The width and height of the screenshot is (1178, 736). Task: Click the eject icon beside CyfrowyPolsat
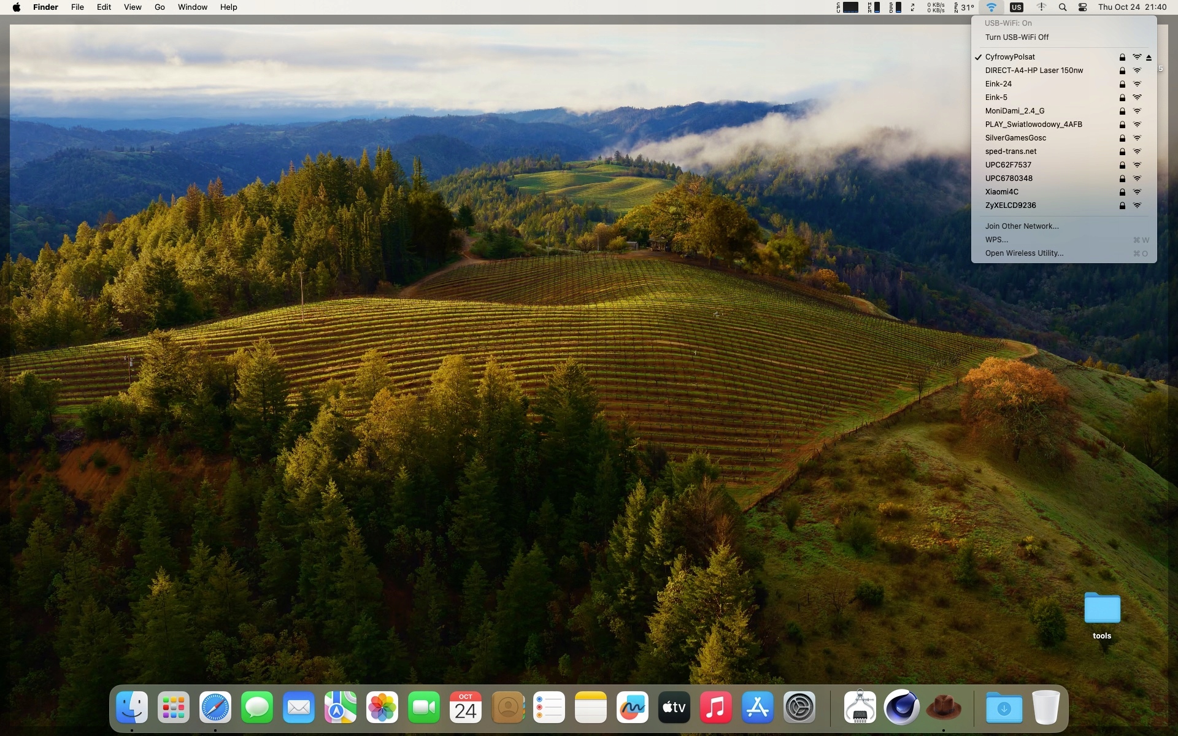coord(1149,57)
